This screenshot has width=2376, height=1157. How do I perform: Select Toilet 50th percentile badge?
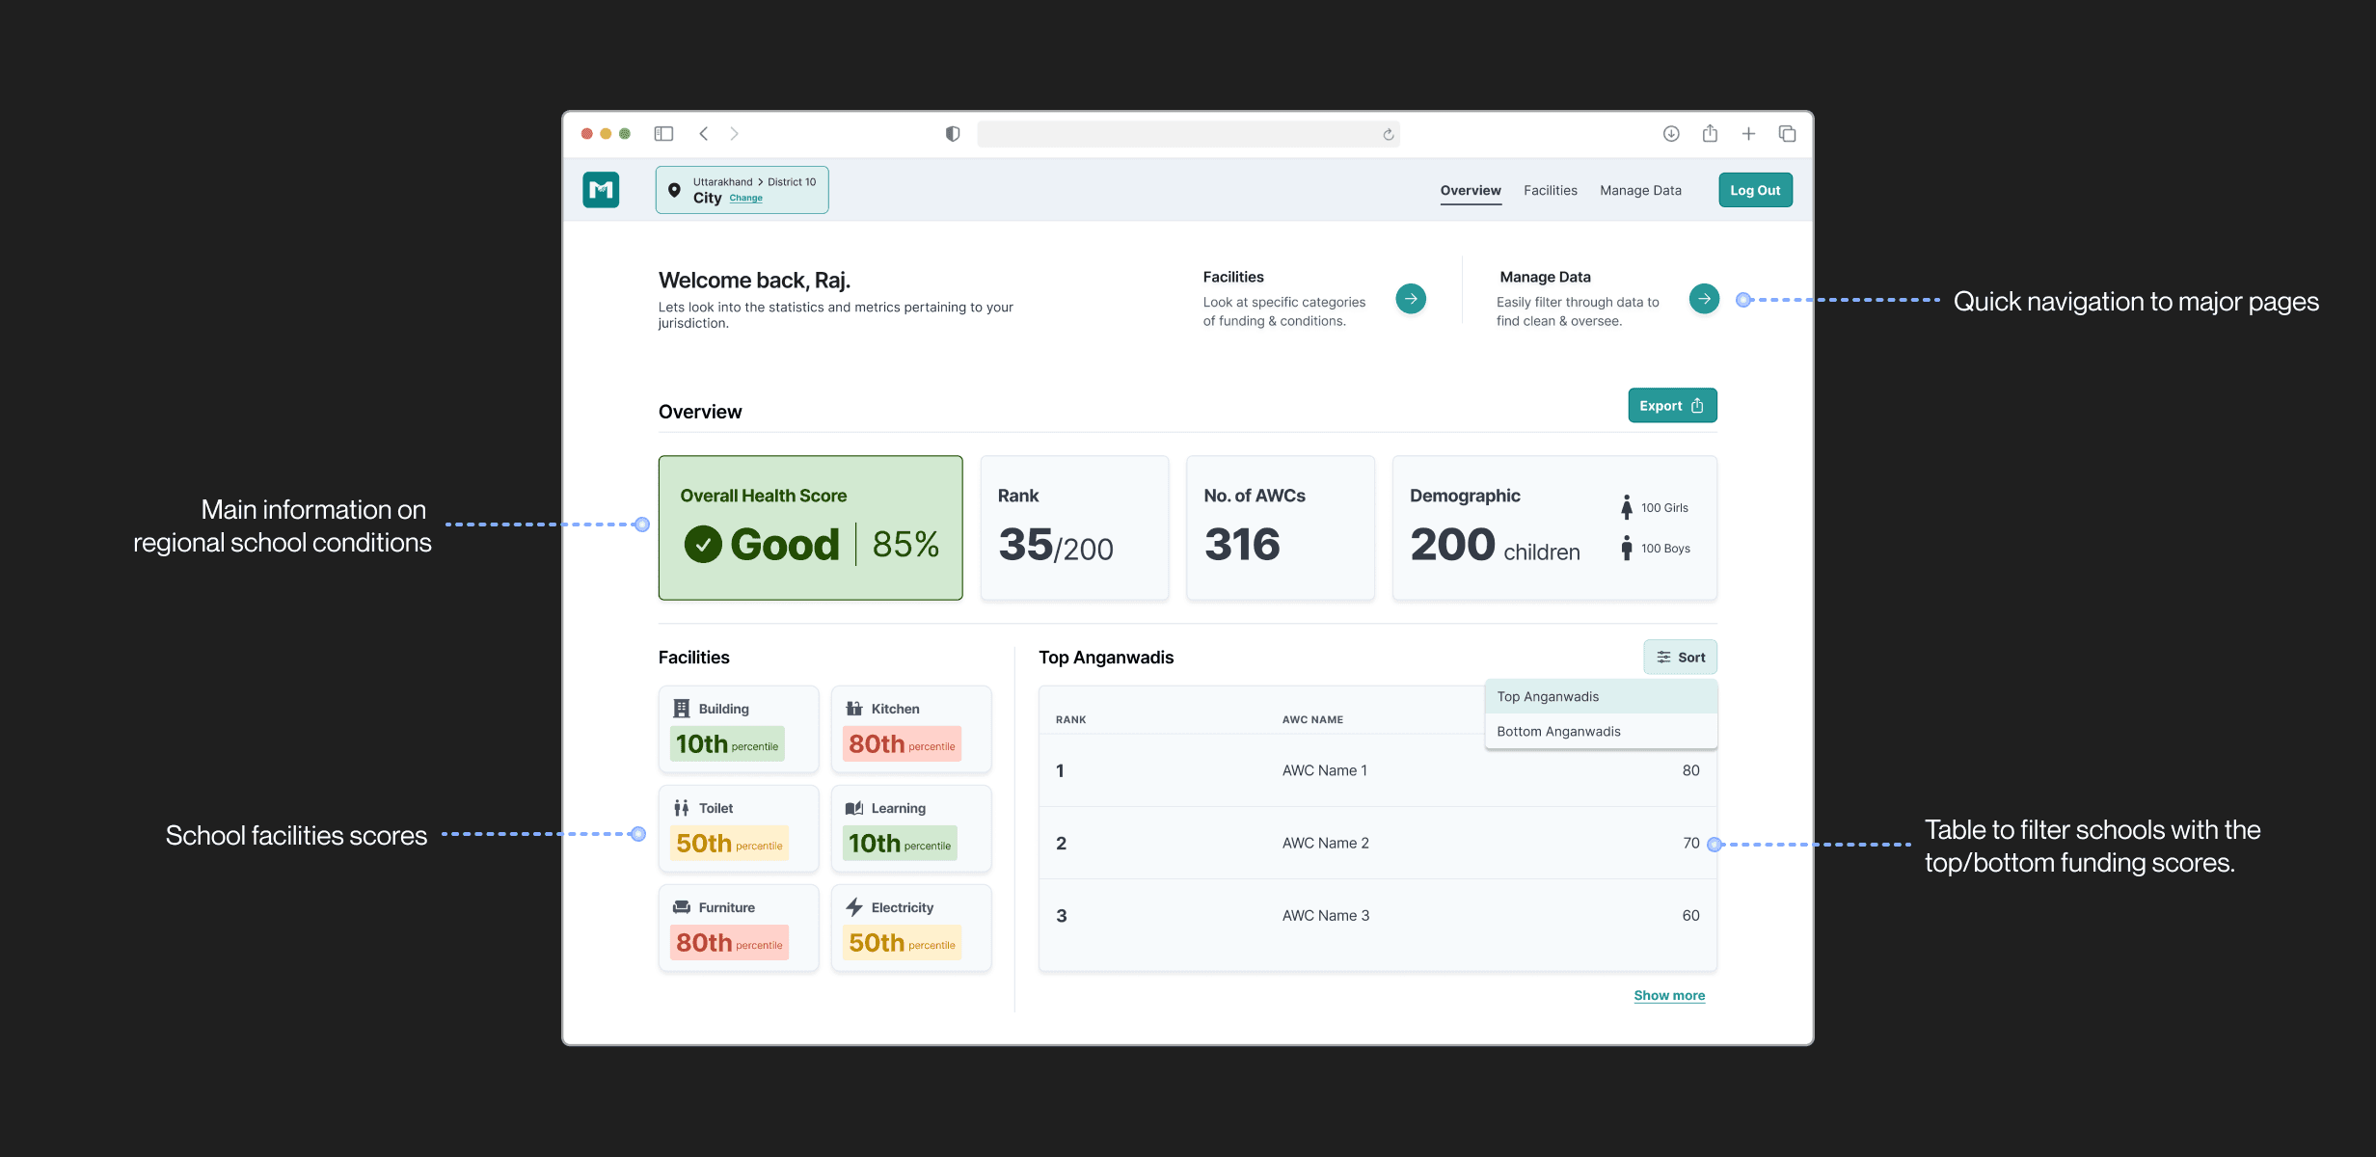[x=729, y=844]
